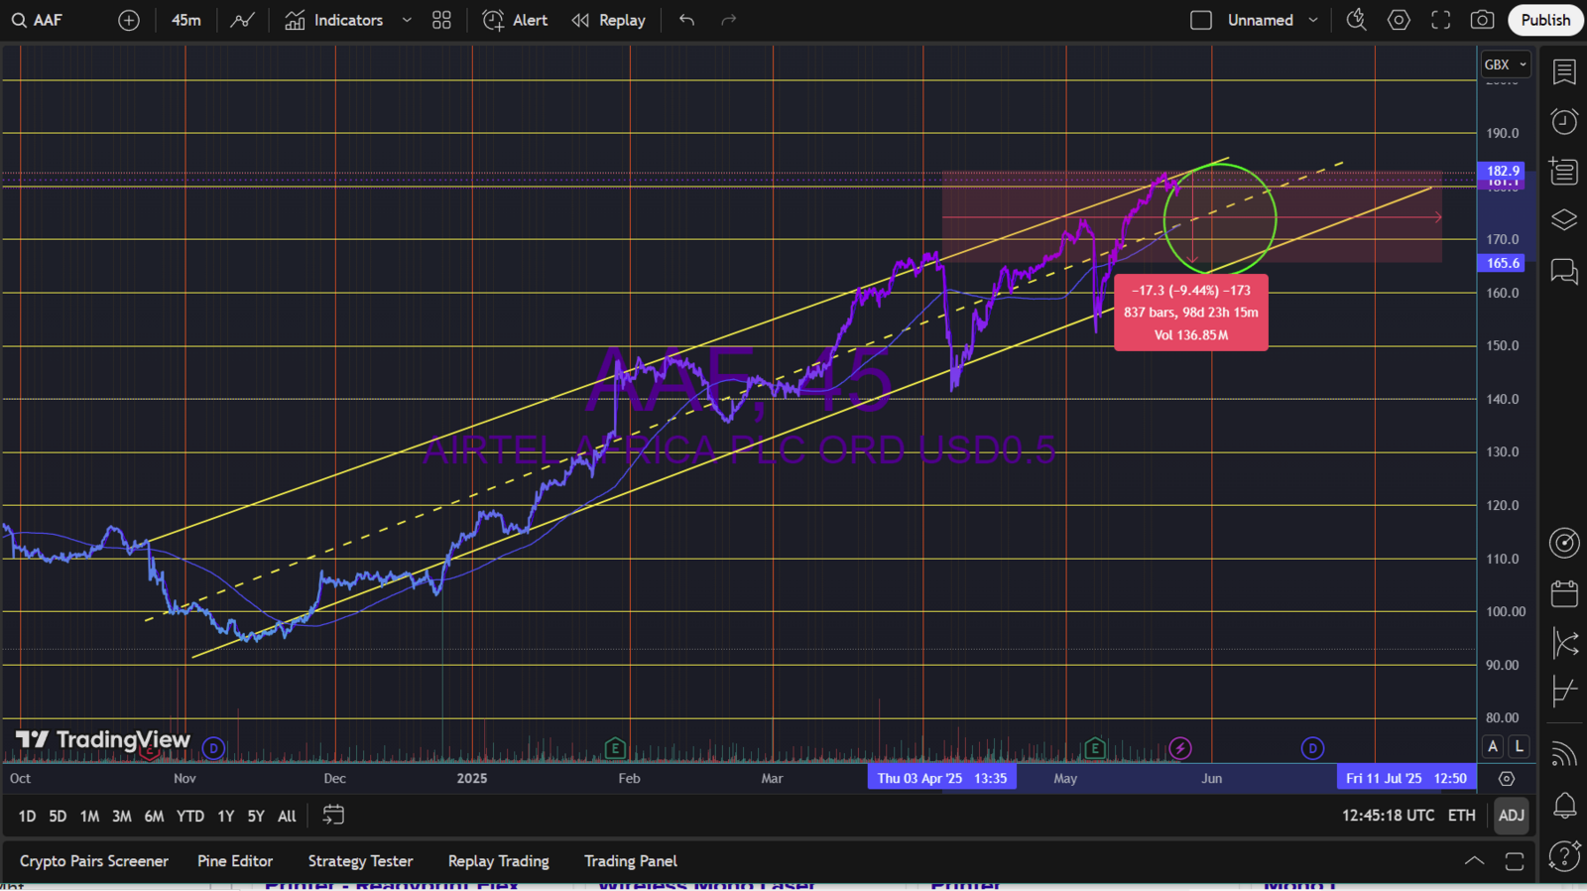Open the GBX currency dropdown

(x=1505, y=64)
